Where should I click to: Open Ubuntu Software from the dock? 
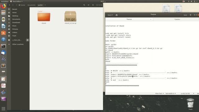point(3,33)
